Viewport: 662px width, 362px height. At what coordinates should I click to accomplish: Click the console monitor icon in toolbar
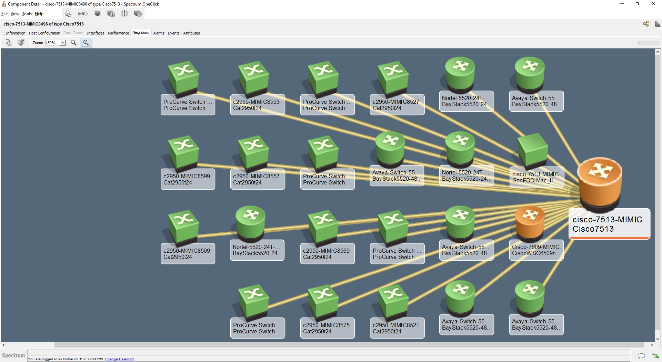click(98, 13)
